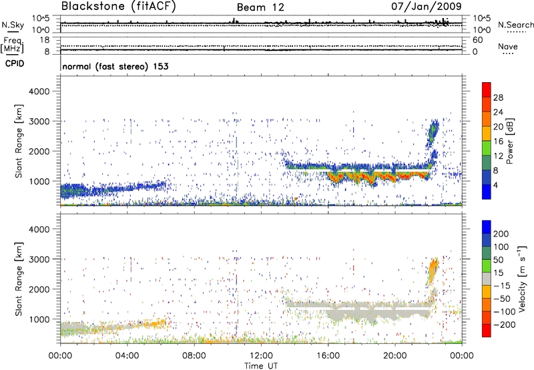Click the date '07/Jan/2009'

[427, 6]
